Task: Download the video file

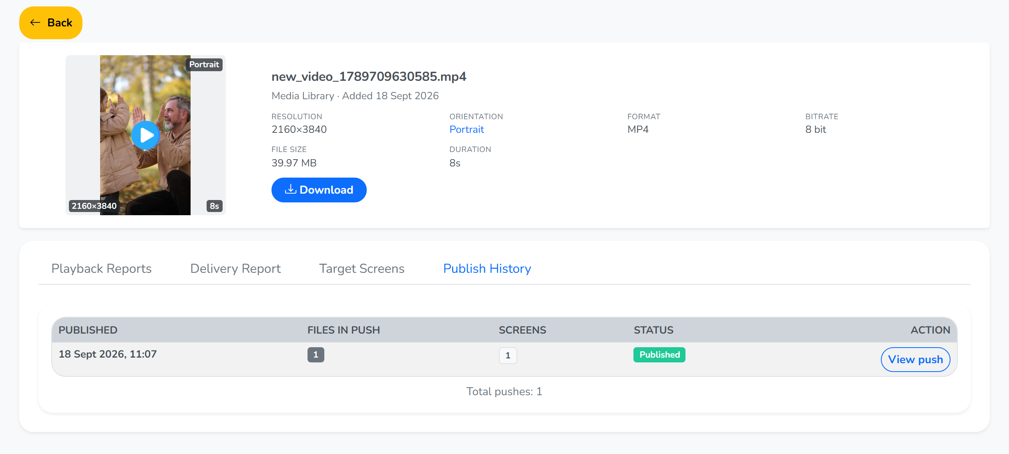Action: [319, 190]
